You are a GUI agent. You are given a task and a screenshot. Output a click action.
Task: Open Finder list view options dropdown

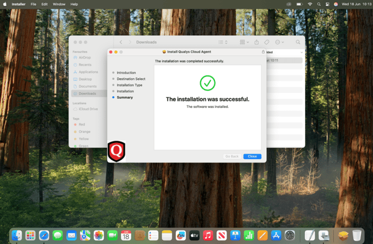coord(223,42)
